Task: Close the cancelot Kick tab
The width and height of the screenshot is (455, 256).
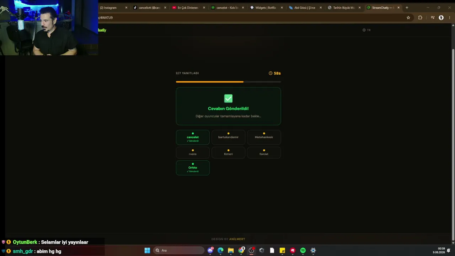Action: coord(243,7)
